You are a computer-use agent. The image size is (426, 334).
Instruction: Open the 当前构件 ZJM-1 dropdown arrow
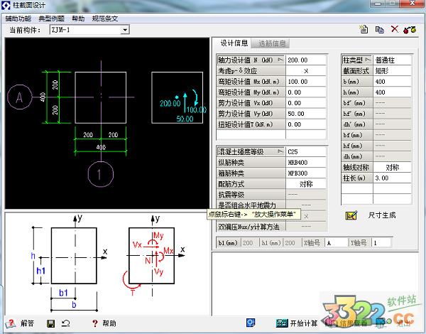tap(125, 30)
